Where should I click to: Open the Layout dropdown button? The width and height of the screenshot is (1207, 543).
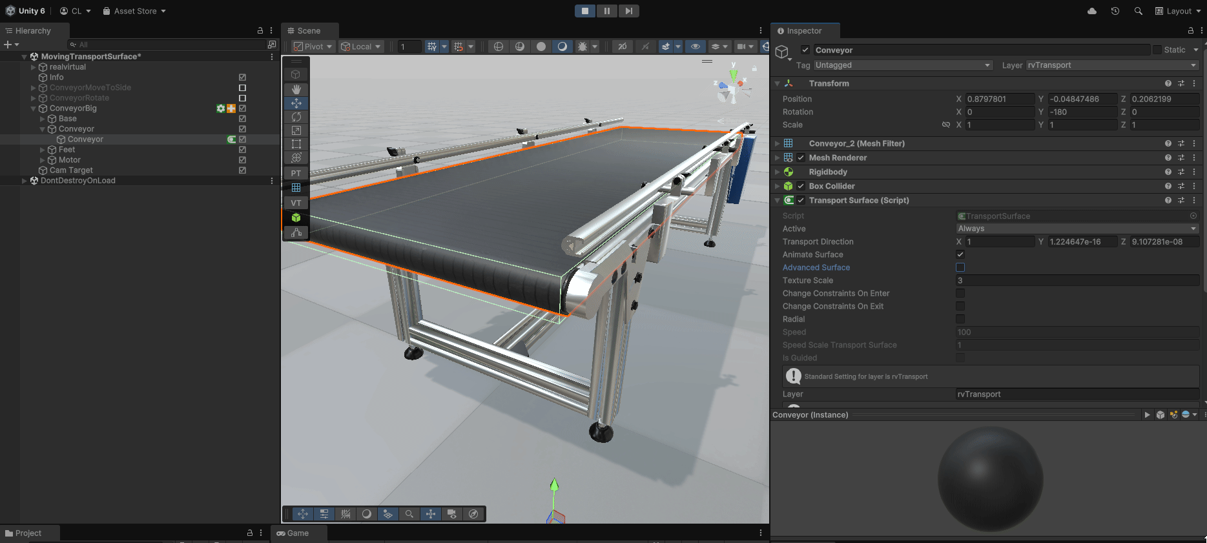[x=1178, y=11]
